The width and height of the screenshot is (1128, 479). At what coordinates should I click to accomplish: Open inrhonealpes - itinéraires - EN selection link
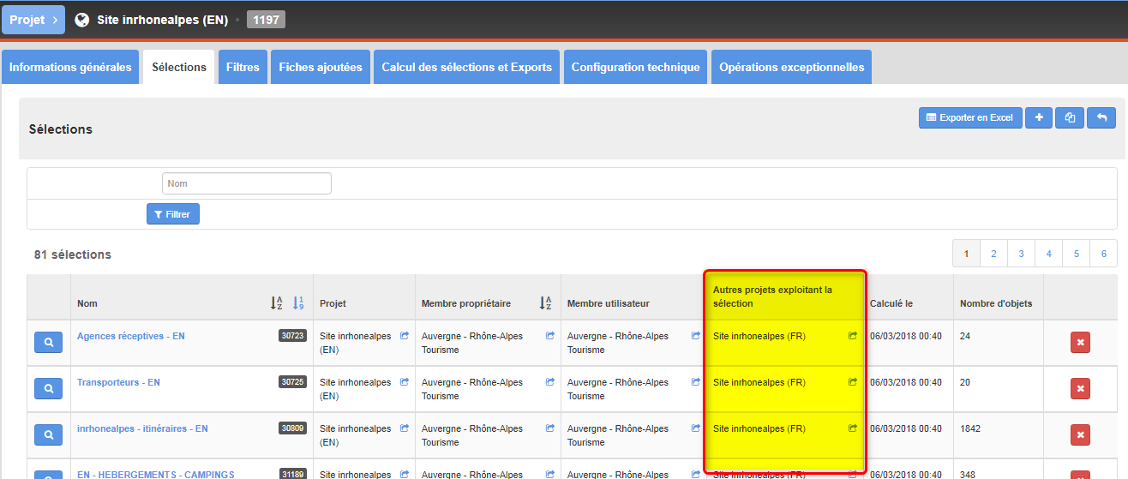[142, 428]
